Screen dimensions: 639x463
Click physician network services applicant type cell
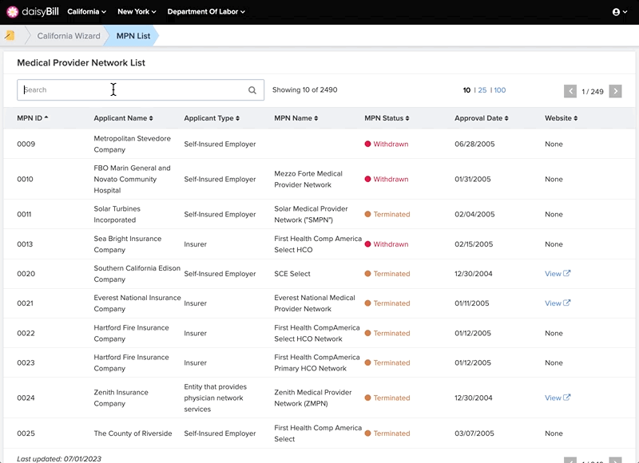[215, 398]
